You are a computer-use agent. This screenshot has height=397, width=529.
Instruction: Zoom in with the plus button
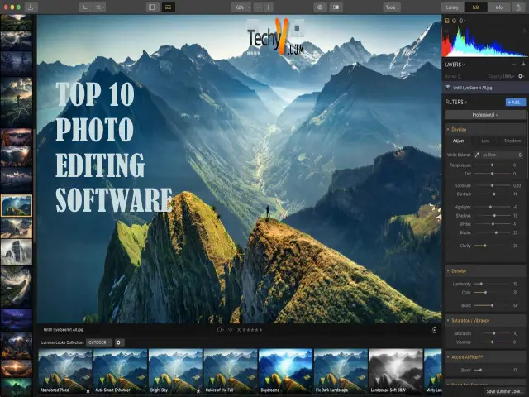268,7
